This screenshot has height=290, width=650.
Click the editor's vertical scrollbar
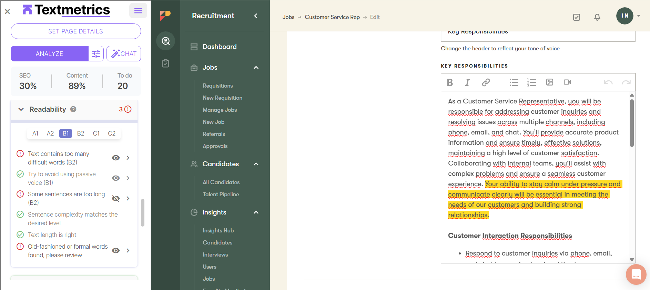[632, 123]
